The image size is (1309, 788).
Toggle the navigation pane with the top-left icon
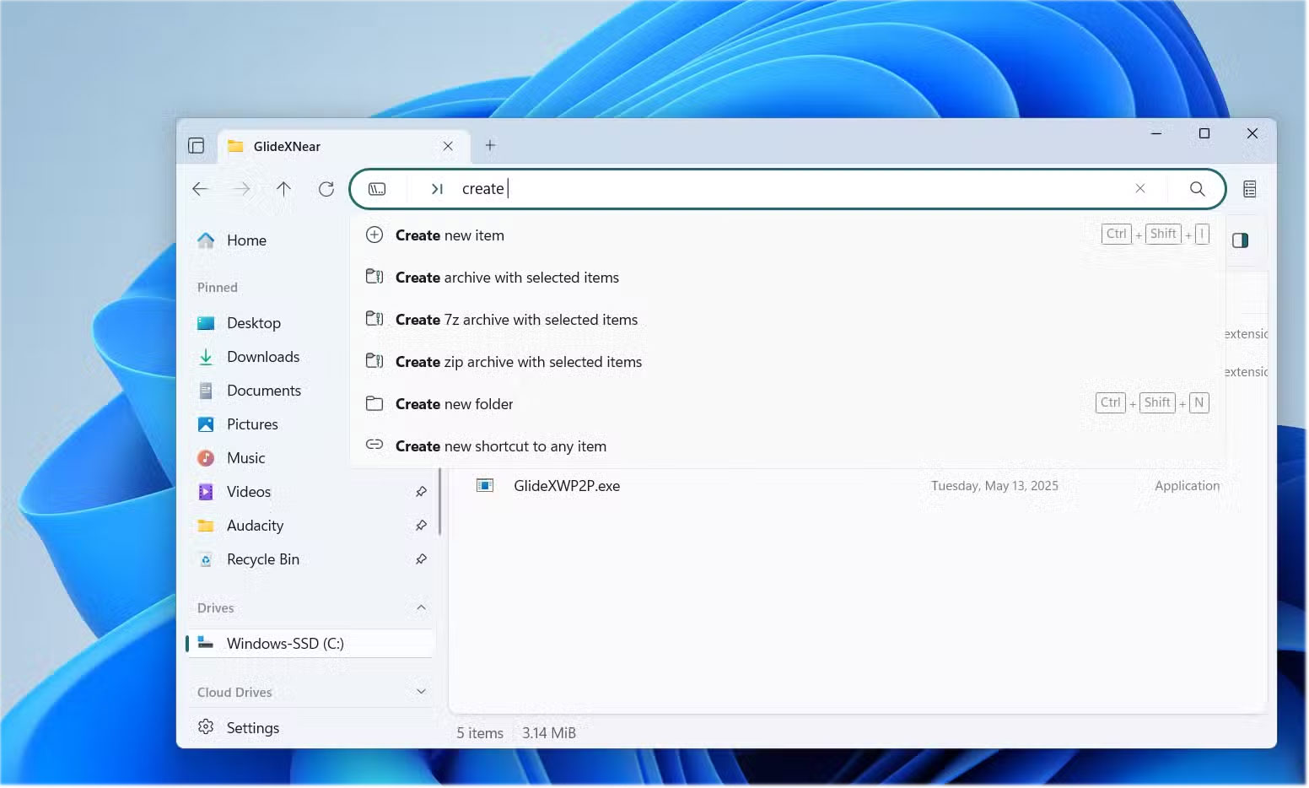(197, 145)
